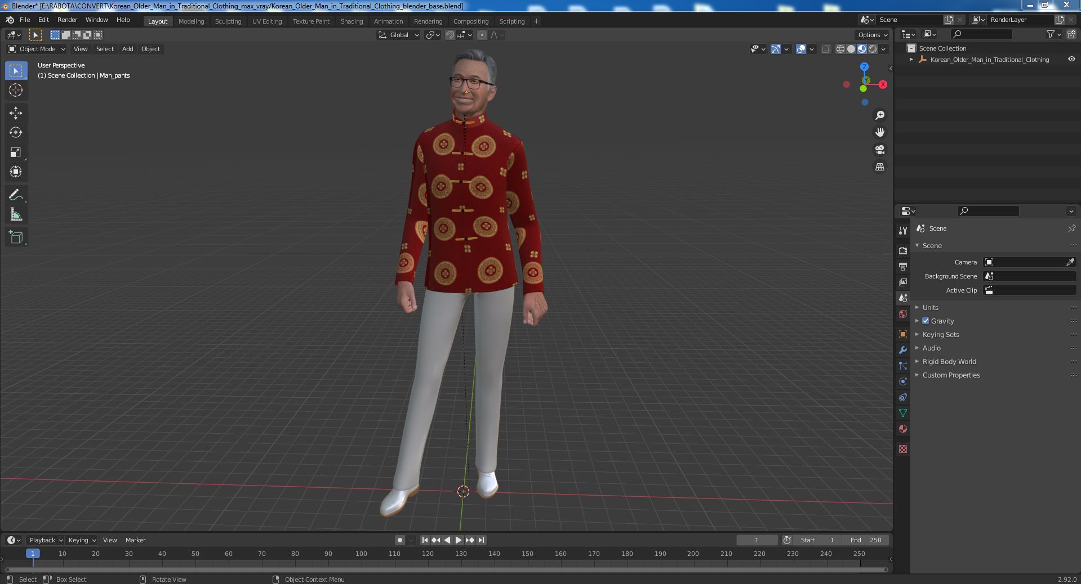Activate the Rotate tool

tap(16, 133)
